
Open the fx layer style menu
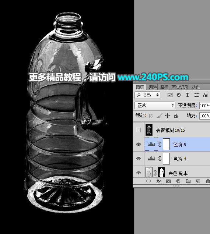pyautogui.click(x=159, y=181)
